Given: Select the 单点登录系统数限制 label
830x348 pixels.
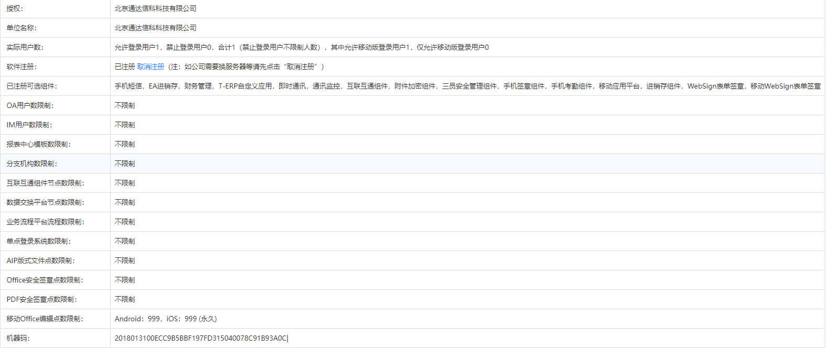Looking at the screenshot, I should tap(39, 241).
